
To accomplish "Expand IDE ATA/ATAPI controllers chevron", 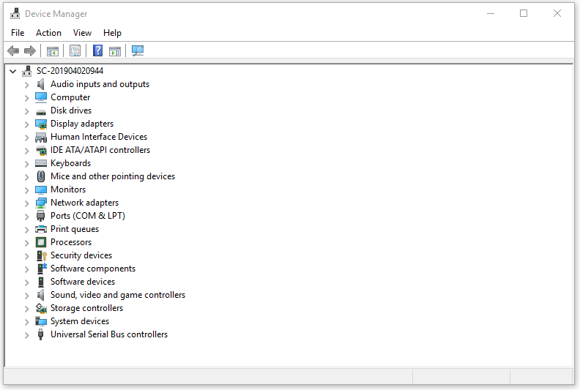I will pos(26,151).
